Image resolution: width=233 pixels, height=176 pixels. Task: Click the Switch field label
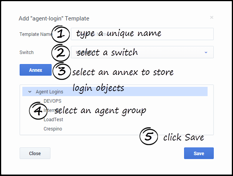point(27,52)
